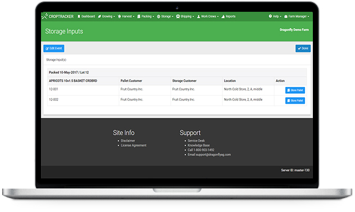Store Pallet for row 12-002

click(x=295, y=100)
